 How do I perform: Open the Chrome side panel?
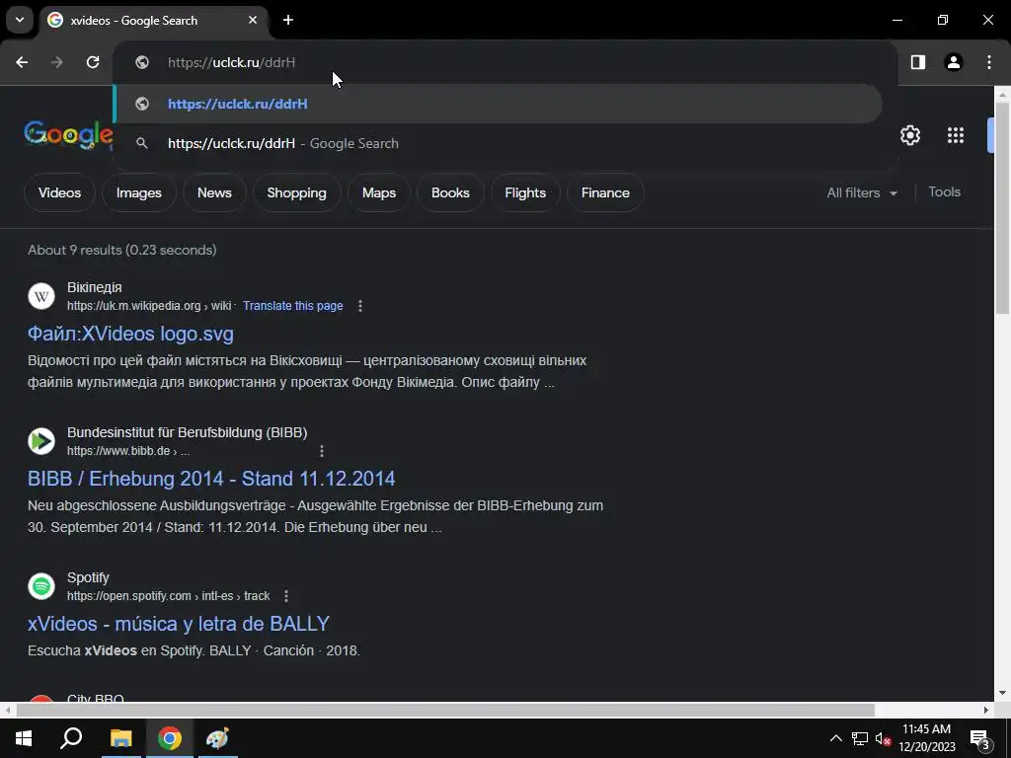coord(917,62)
